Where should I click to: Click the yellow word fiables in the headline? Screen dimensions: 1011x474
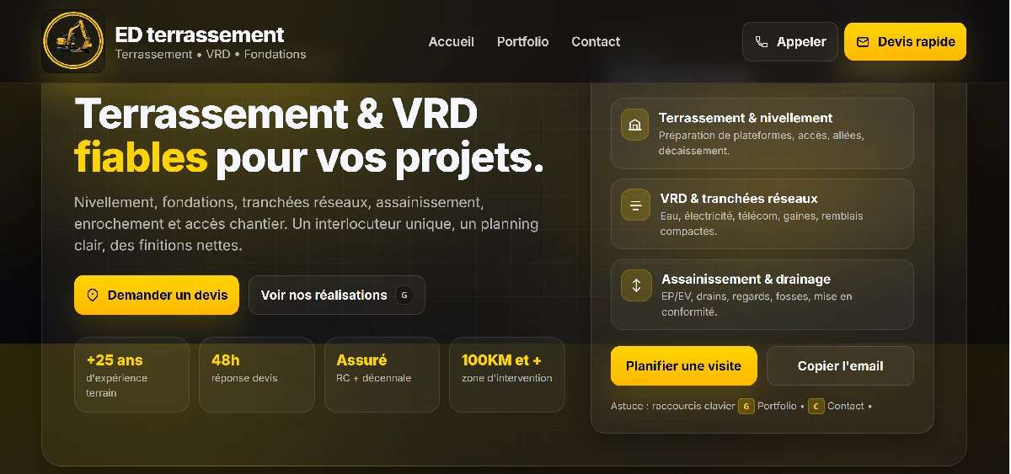[x=141, y=157]
